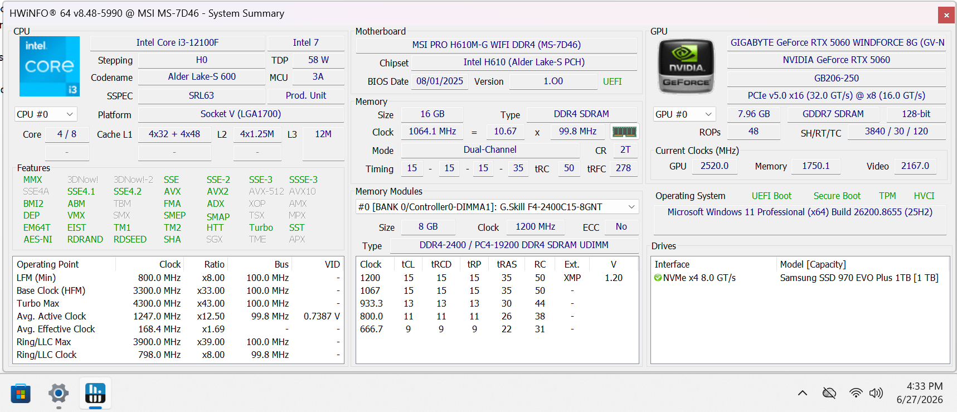The image size is (957, 412).
Task: Click the AES-NI feature label
Action: [x=38, y=239]
